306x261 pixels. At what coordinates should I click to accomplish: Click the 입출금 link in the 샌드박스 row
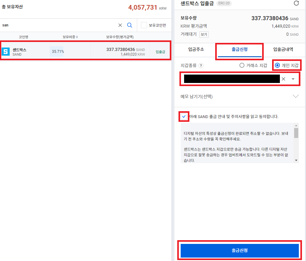(160, 52)
